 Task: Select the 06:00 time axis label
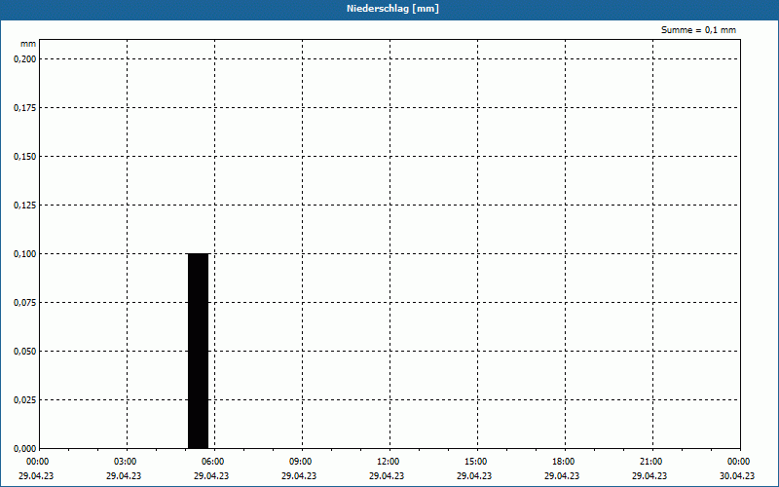tap(212, 462)
